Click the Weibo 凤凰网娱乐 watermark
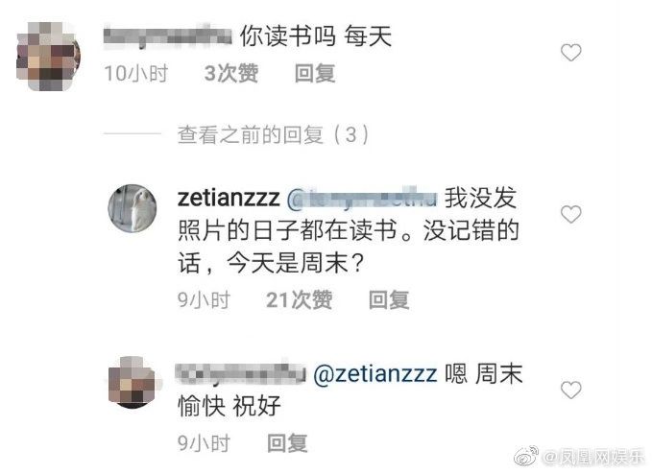Screen dimensions: 652x474 point(579,458)
